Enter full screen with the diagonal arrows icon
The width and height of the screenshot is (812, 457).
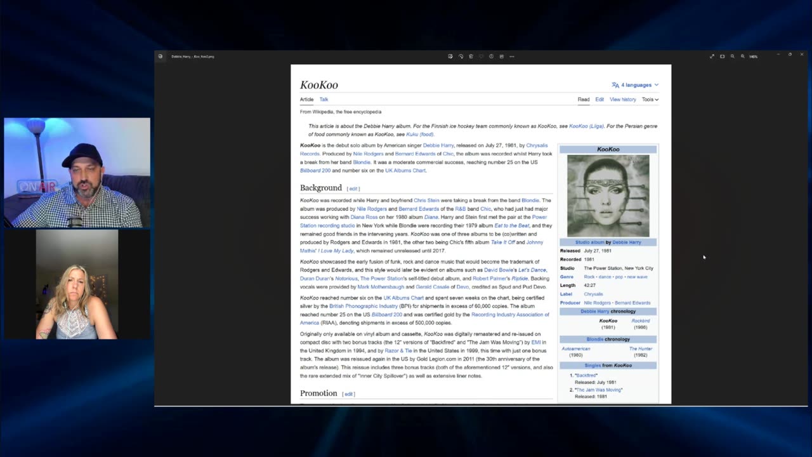(712, 56)
